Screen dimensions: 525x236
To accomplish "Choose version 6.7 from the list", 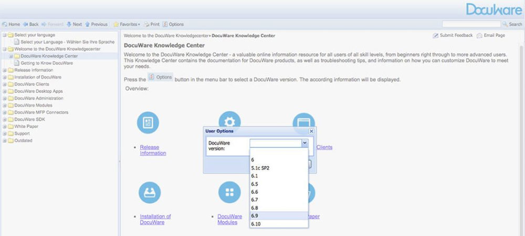I will [279, 200].
